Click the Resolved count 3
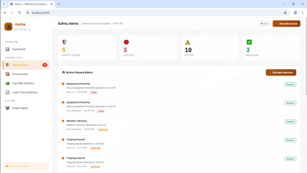 pyautogui.click(x=248, y=50)
